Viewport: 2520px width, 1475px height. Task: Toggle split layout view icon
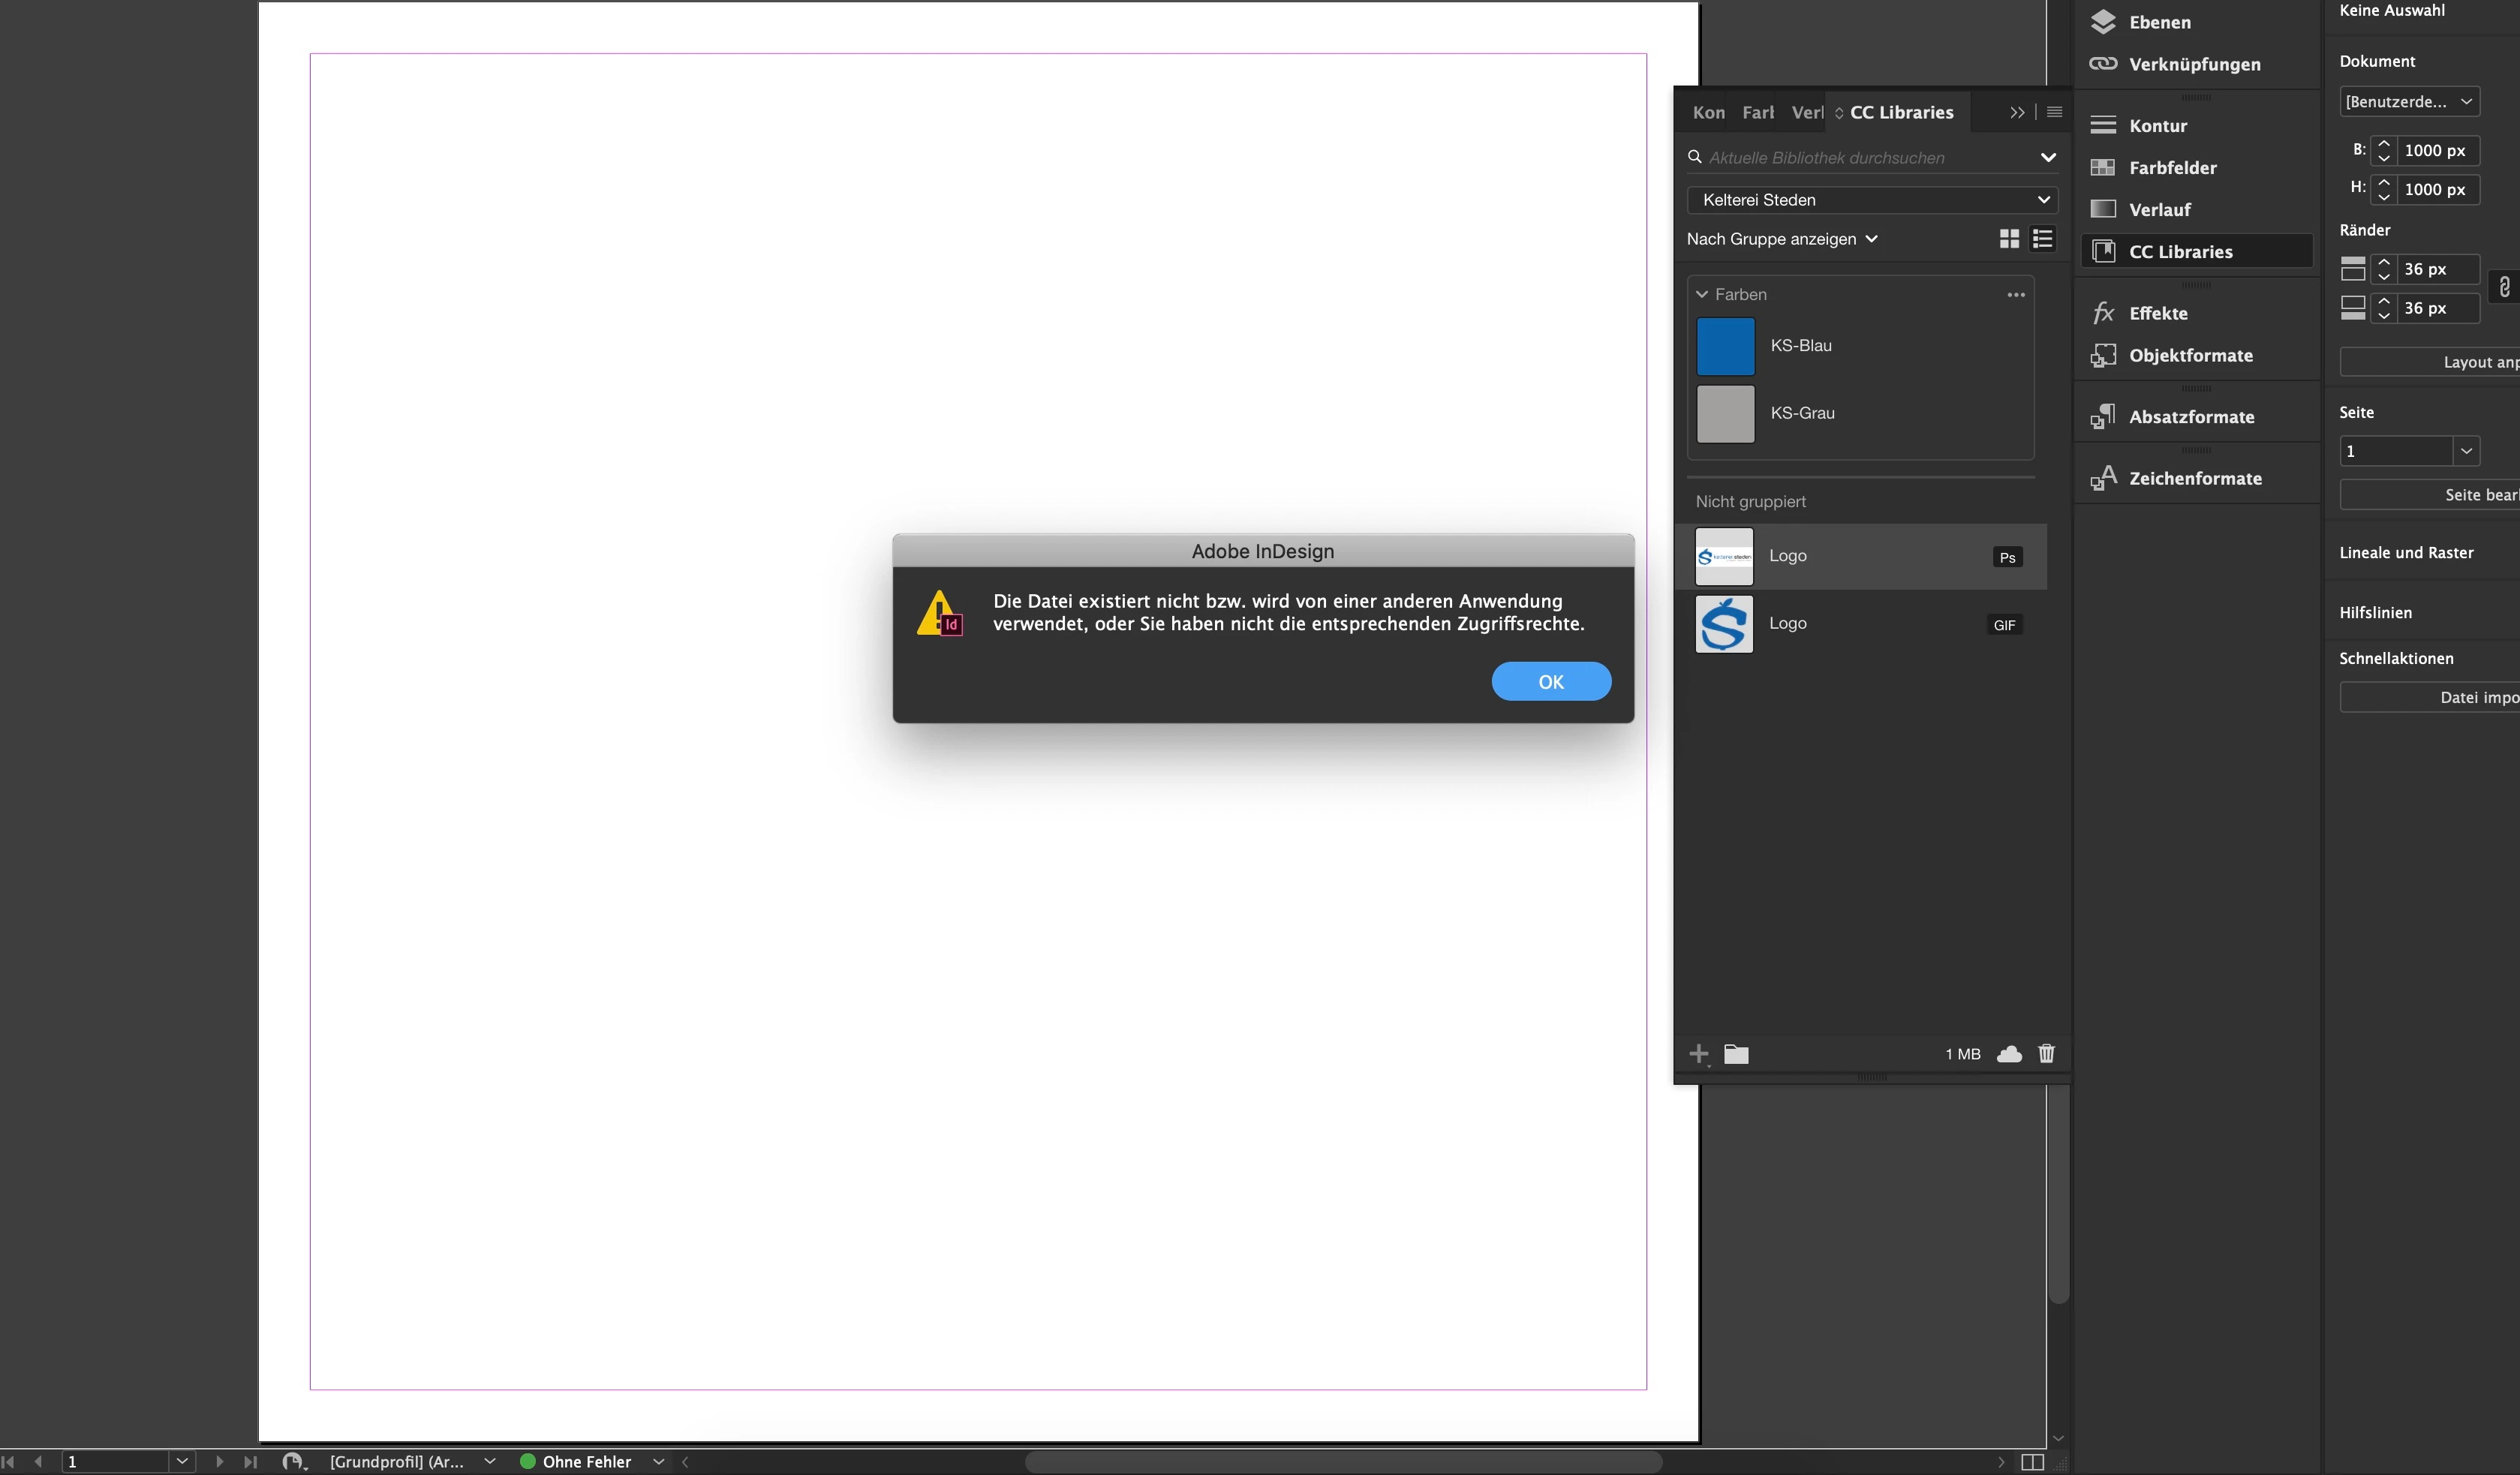[2032, 1462]
